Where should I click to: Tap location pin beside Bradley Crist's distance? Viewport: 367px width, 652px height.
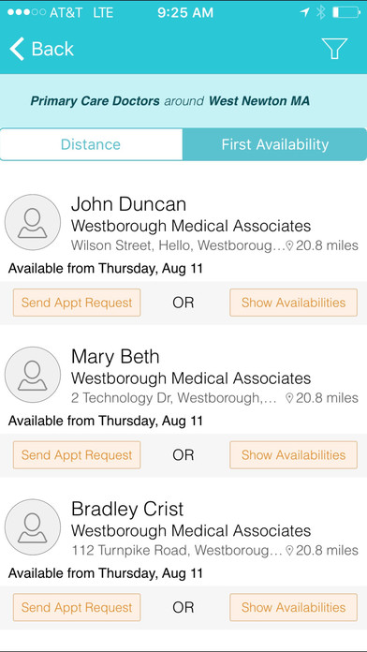(x=289, y=551)
